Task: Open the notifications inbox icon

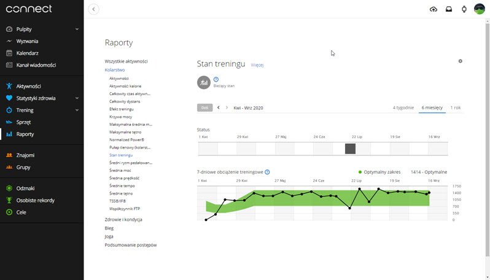Action: 449,9
